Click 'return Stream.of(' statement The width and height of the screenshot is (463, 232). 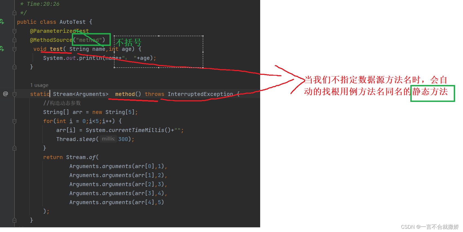coord(71,157)
